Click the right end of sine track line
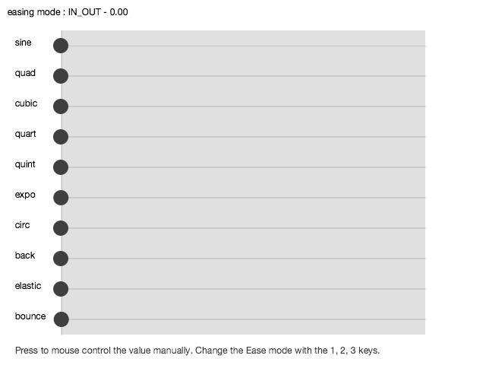 pos(424,46)
